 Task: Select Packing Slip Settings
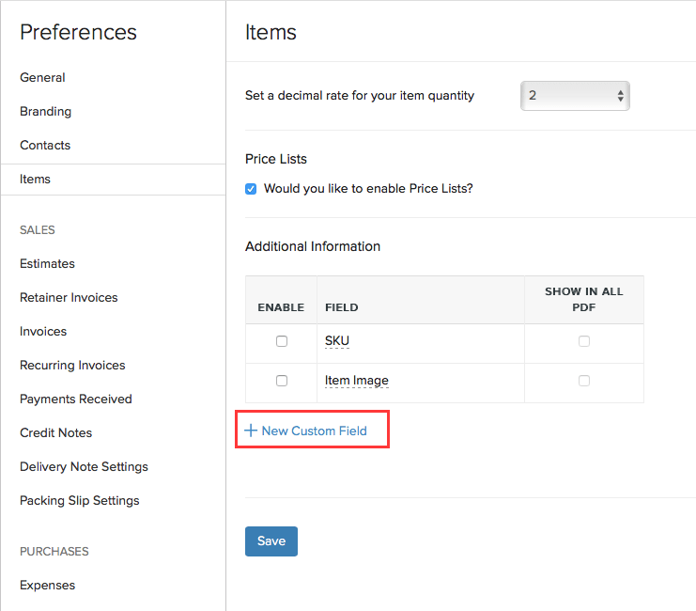point(79,500)
